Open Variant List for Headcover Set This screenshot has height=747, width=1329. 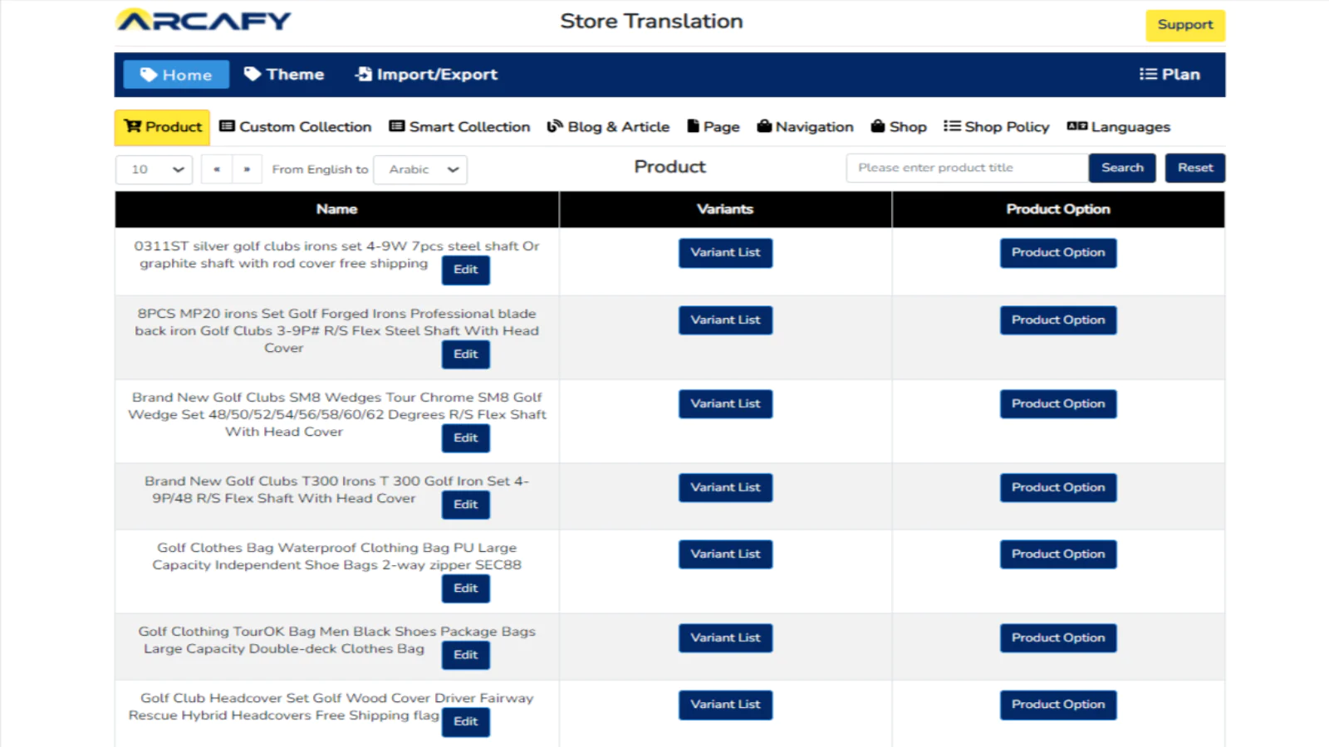pos(725,705)
